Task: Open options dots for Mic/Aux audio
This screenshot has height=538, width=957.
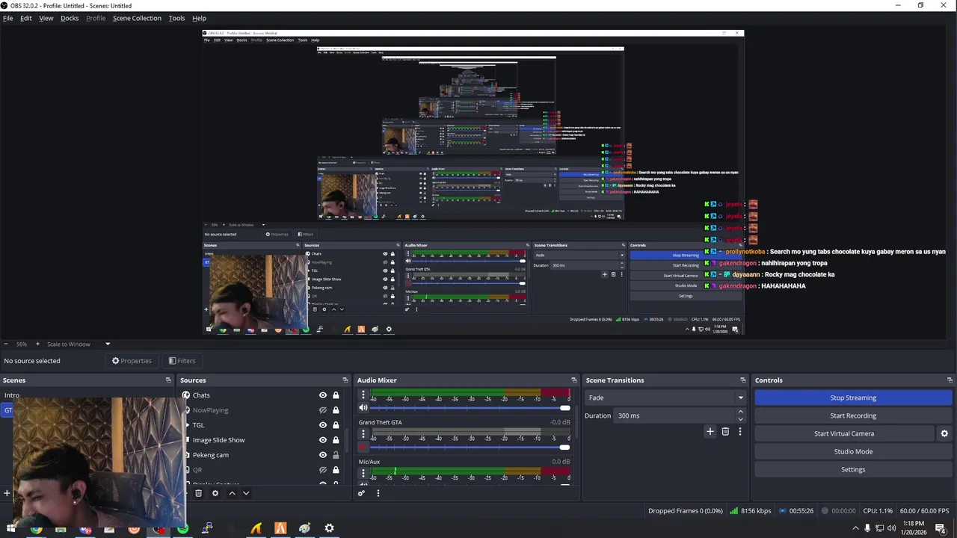Action: pos(363,473)
